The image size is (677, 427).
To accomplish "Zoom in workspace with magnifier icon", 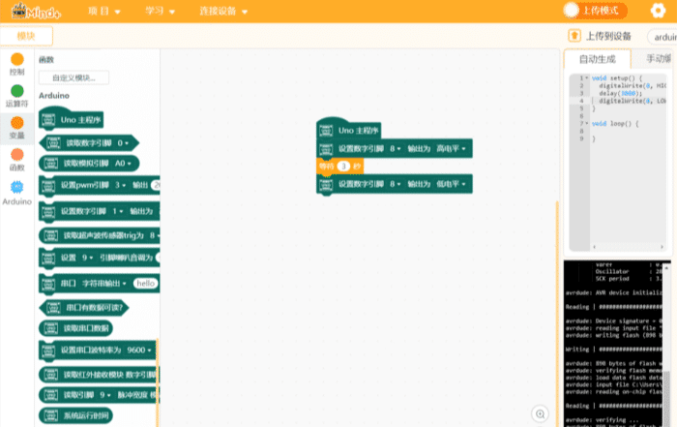I will click(x=541, y=413).
